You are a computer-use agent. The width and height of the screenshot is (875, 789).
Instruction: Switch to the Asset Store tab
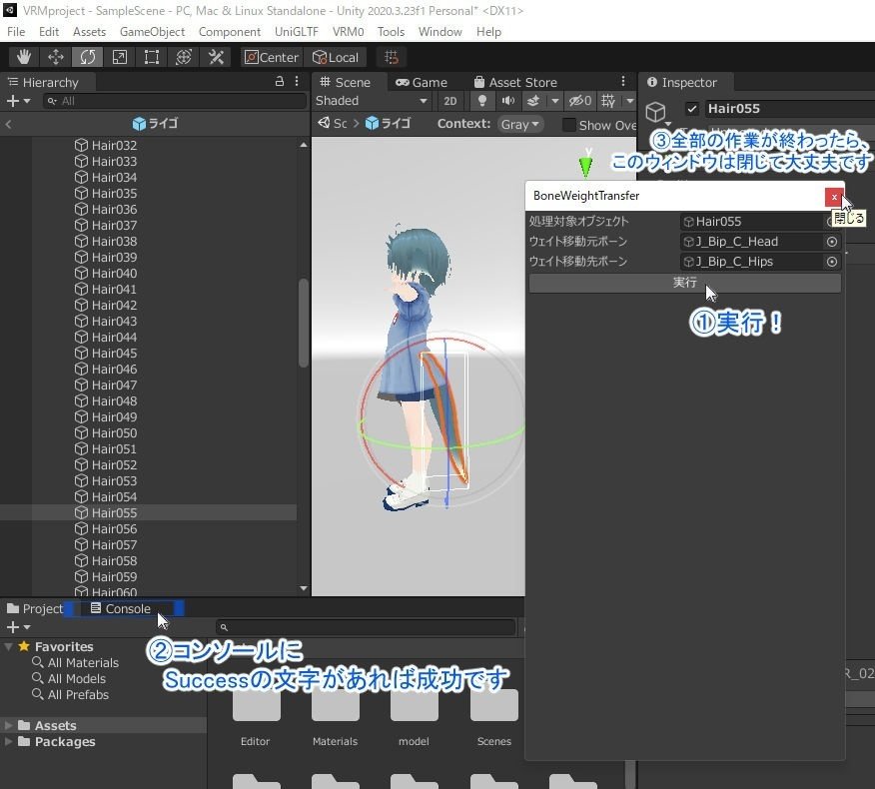click(515, 82)
